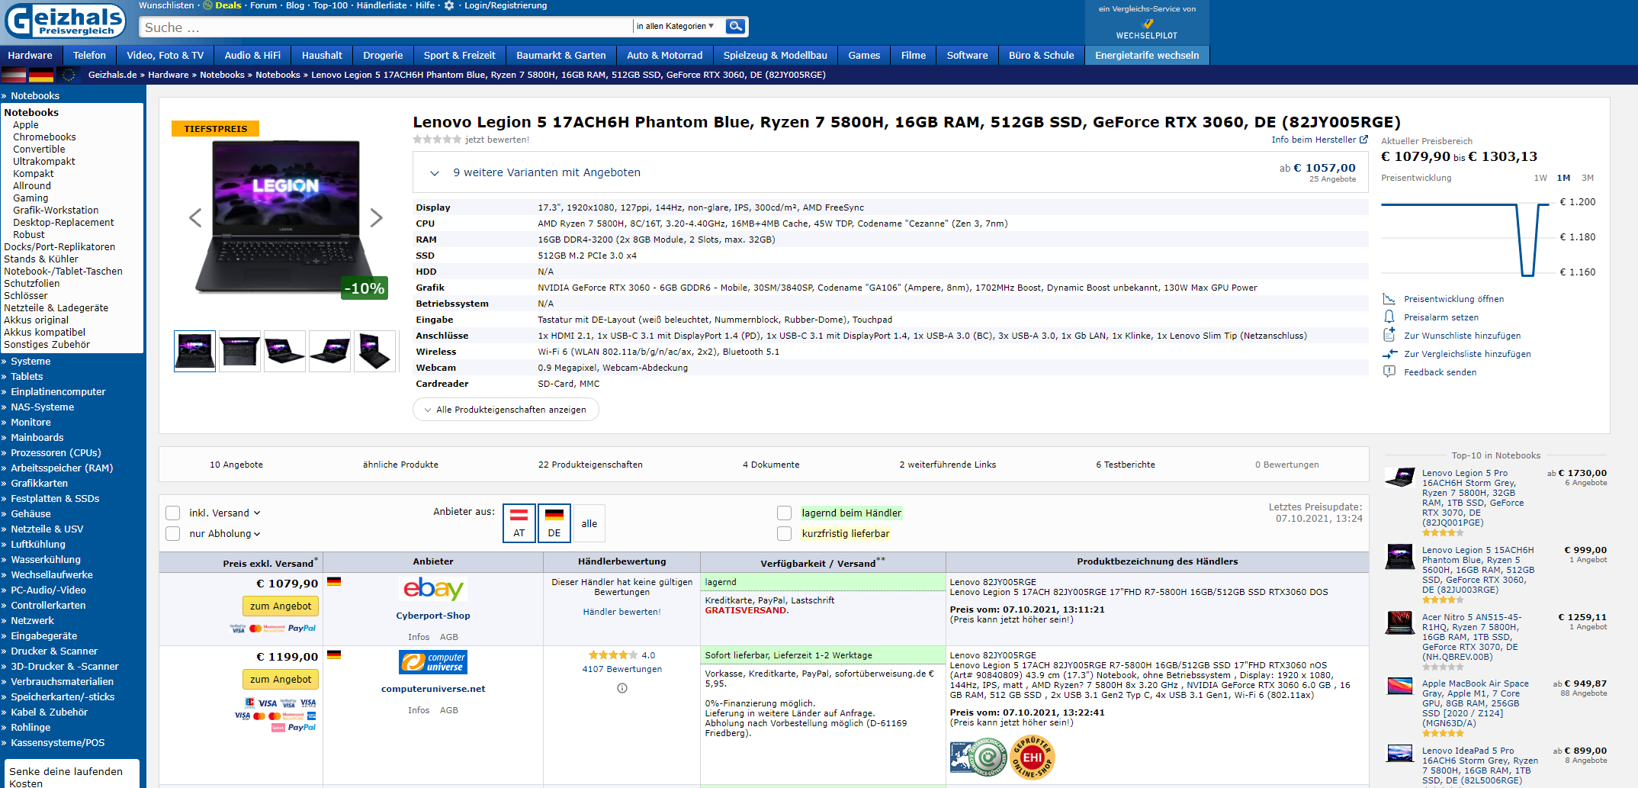Open the inkl. Versand dropdown arrow
1638x788 pixels.
coord(257,513)
